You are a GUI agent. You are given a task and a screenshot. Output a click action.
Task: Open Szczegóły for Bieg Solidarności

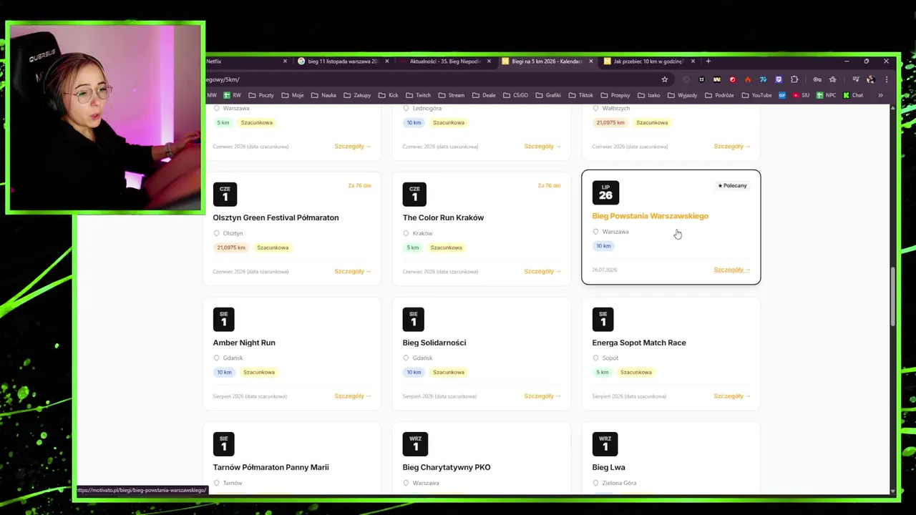542,396
